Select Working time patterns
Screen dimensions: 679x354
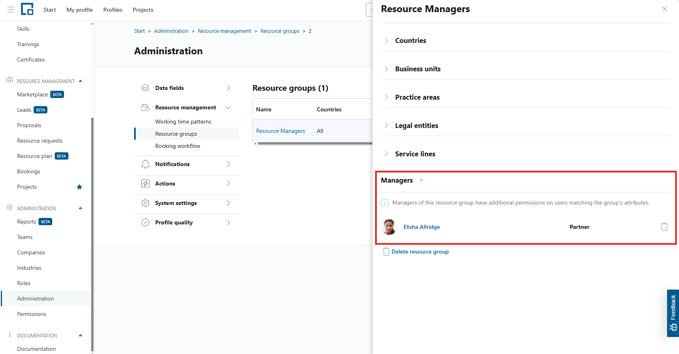183,122
